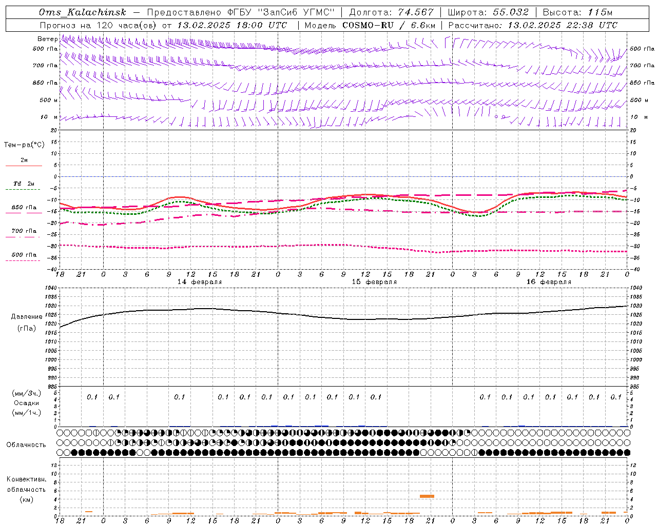Click the 15 февраля date label
657x525 pixels.
[374, 282]
